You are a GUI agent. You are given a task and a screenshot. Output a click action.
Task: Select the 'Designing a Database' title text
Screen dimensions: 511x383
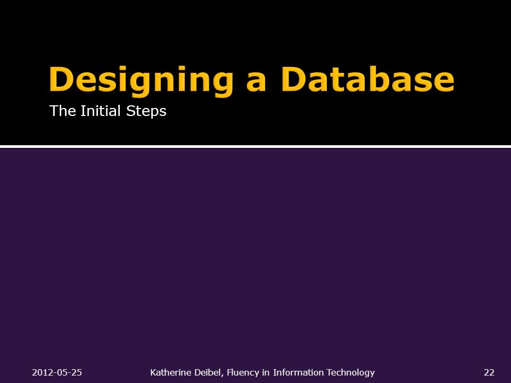coord(251,81)
